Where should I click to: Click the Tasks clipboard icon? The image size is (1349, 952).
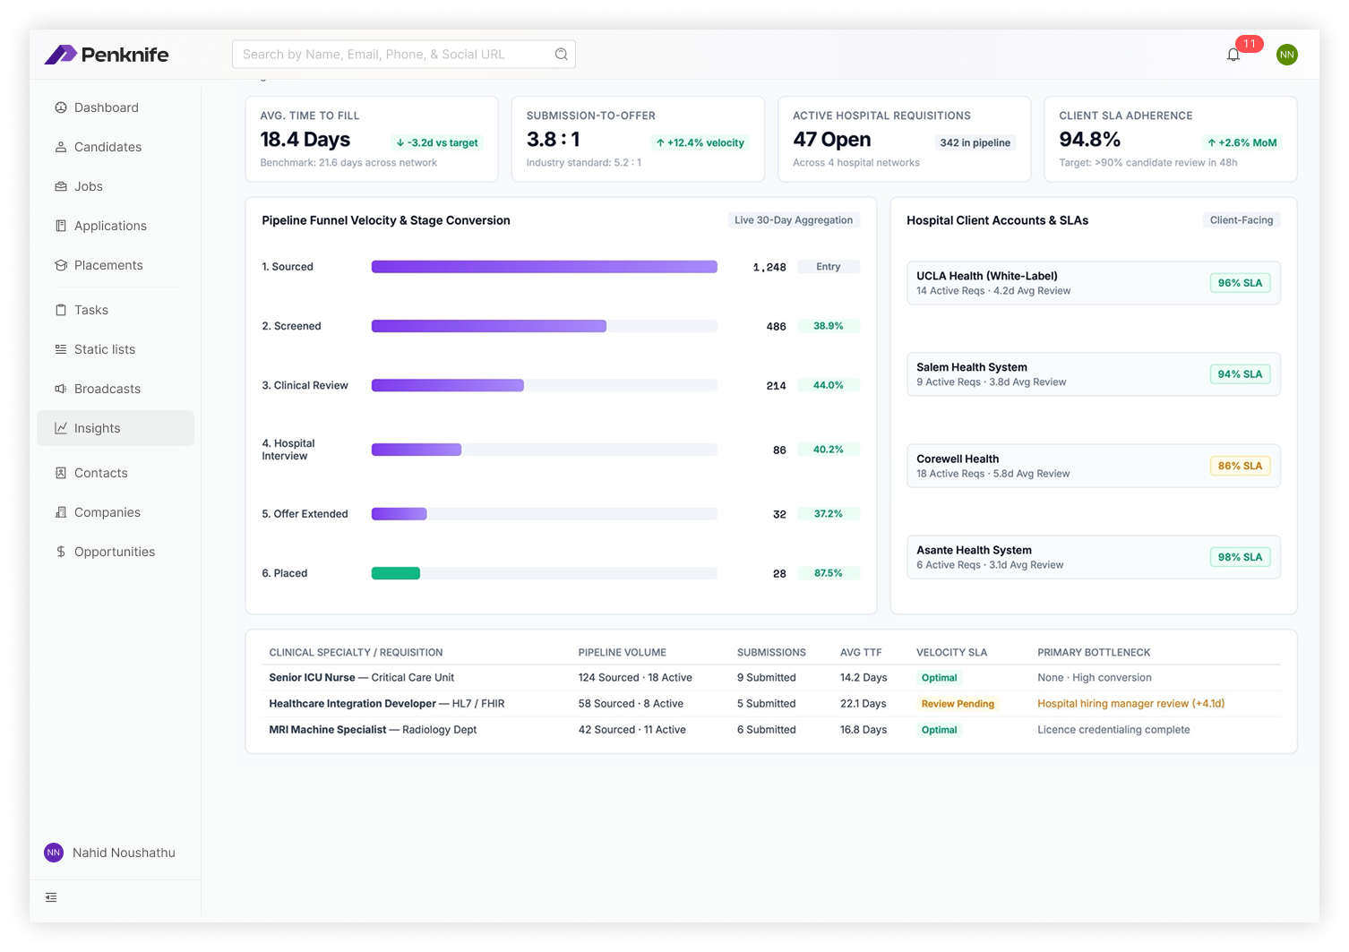coord(61,310)
